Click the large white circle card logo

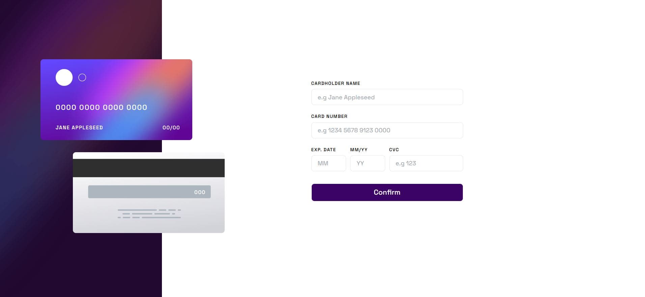(64, 77)
